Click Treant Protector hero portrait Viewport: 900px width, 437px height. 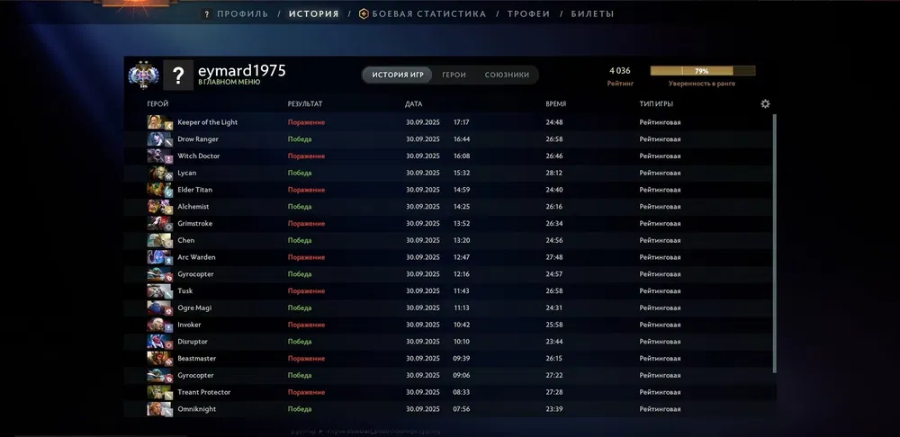(159, 392)
